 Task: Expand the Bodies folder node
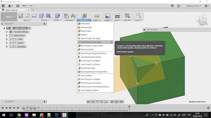[x=7, y=43]
